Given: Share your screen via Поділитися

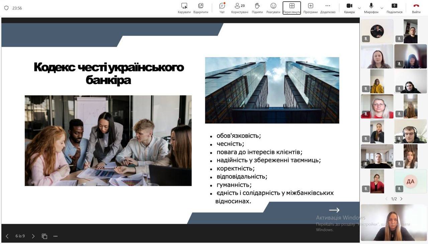Looking at the screenshot, I should (394, 8).
